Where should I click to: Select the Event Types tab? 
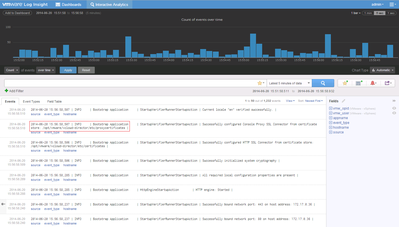31,101
